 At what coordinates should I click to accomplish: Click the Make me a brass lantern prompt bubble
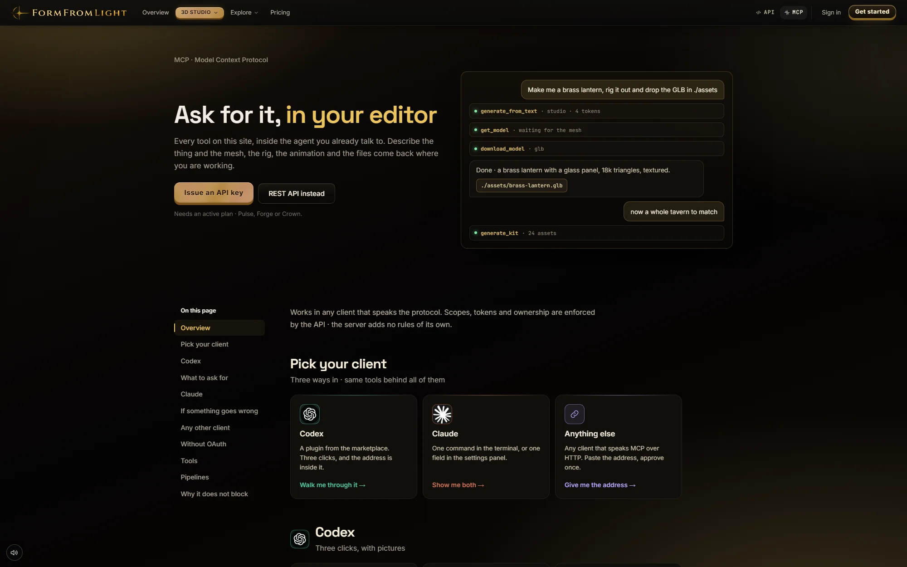click(622, 90)
